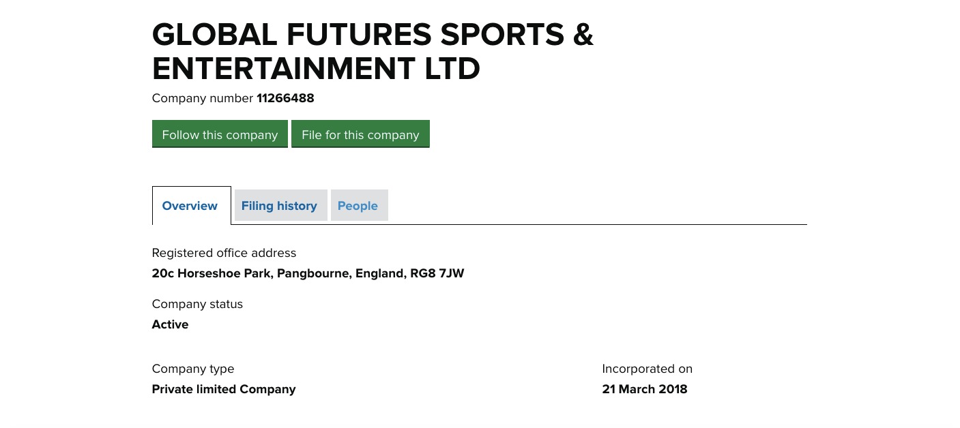
Task: Click 'ENTERTAINMENT LTD' in the heading
Action: [316, 69]
